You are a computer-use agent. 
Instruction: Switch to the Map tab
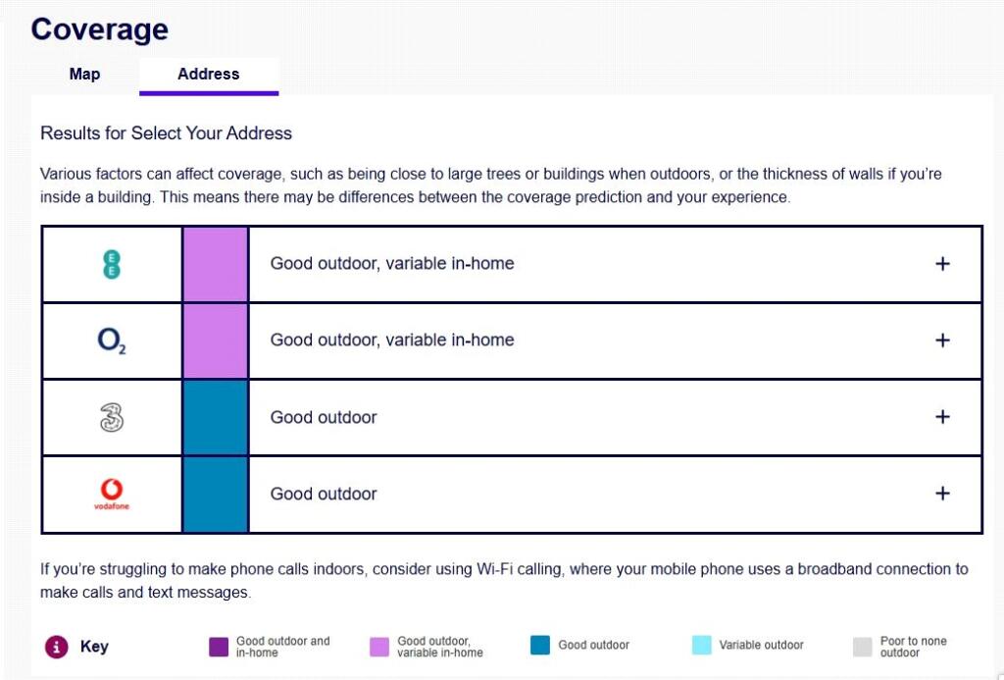click(84, 75)
